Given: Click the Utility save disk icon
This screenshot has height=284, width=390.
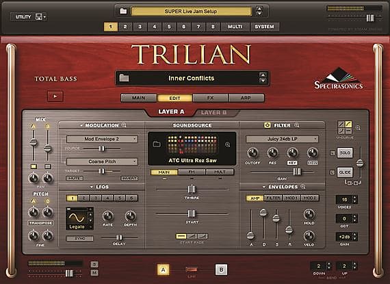Looking at the screenshot, I should tap(39, 17).
